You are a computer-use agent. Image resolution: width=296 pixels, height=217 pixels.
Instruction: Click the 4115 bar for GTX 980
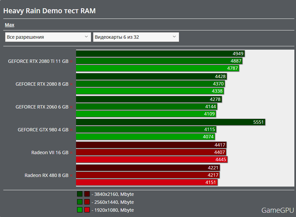(146, 129)
